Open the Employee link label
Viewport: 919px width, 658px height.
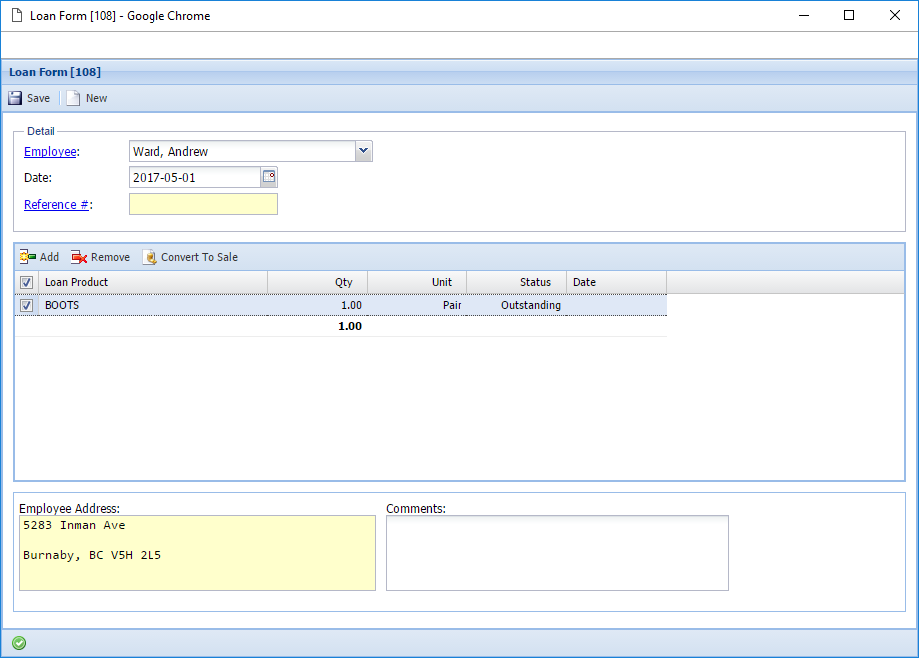[50, 151]
